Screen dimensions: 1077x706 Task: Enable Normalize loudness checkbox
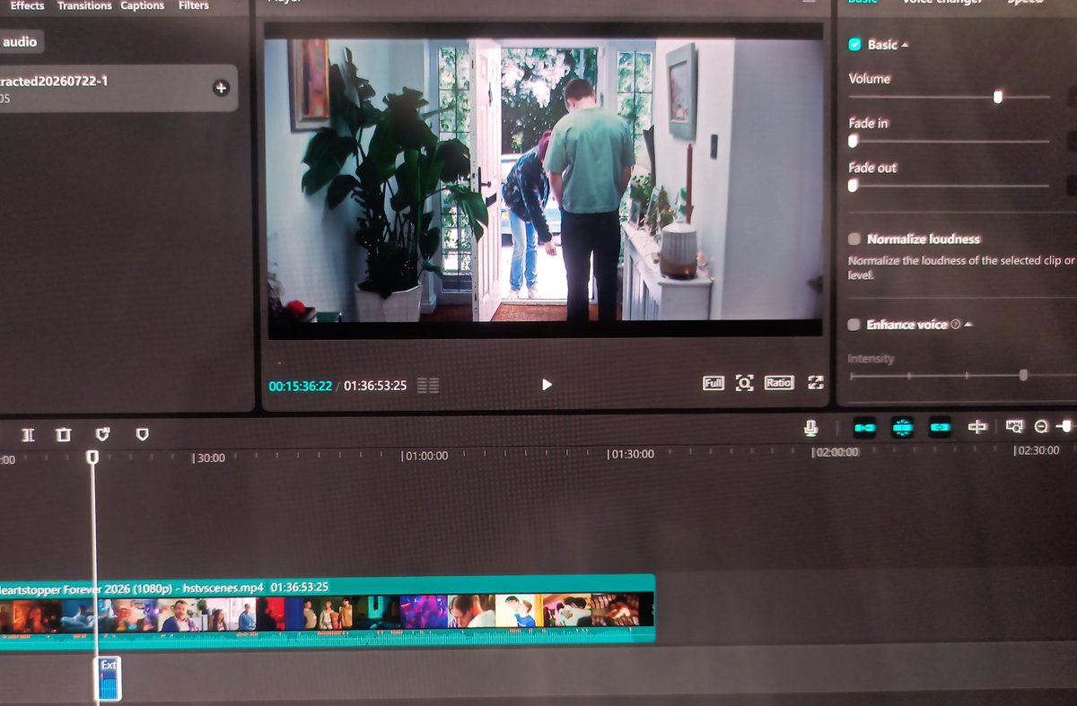[854, 240]
